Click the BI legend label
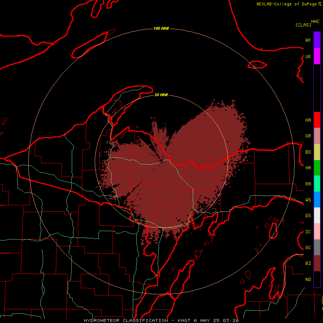Viewport: 323px width, 323px height. [308, 263]
